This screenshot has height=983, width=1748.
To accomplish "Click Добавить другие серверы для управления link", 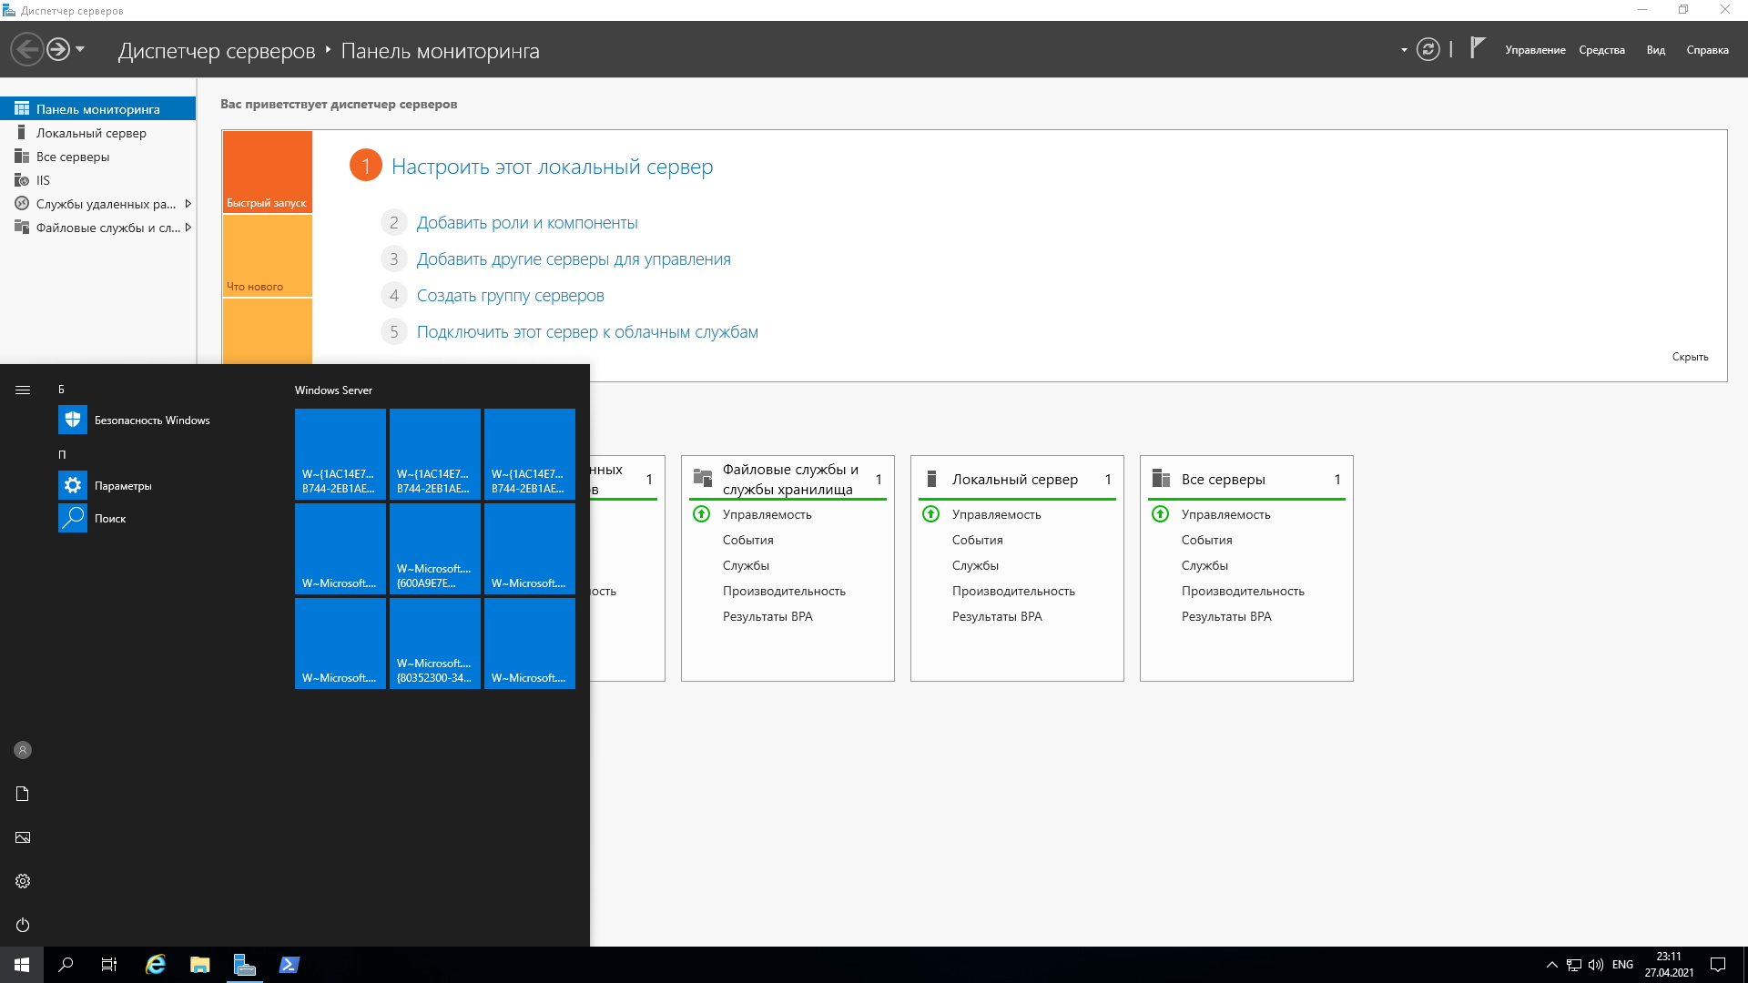I will (574, 259).
